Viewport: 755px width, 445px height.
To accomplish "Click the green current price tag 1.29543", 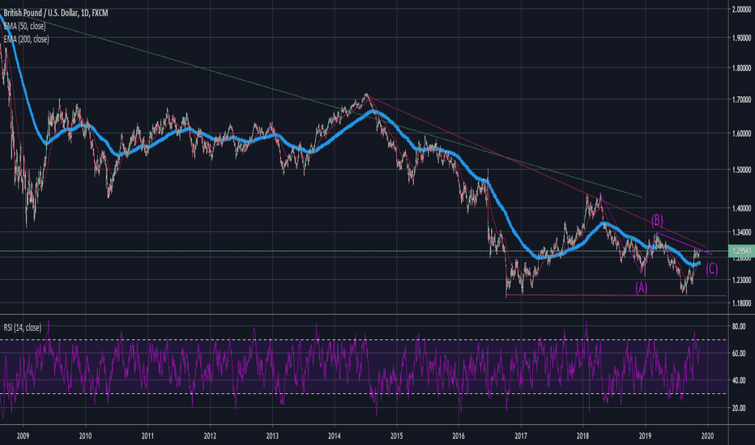I will click(x=740, y=252).
